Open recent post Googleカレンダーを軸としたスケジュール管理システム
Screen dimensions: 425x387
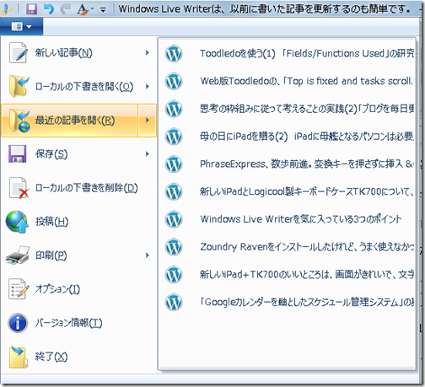(x=288, y=302)
